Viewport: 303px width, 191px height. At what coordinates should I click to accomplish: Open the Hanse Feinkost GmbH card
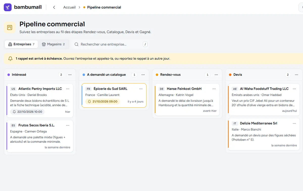pyautogui.click(x=187, y=100)
